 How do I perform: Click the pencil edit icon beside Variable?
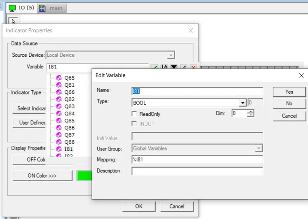click(184, 67)
